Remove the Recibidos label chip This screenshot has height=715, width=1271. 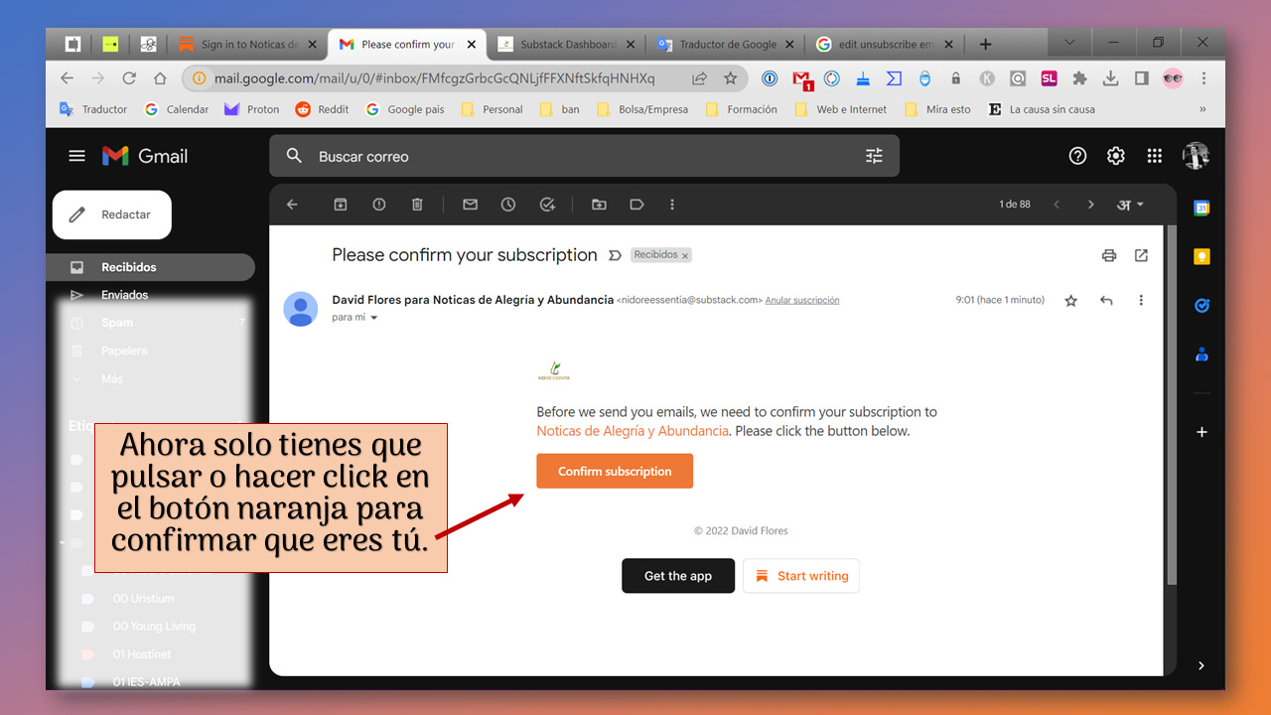click(x=685, y=255)
